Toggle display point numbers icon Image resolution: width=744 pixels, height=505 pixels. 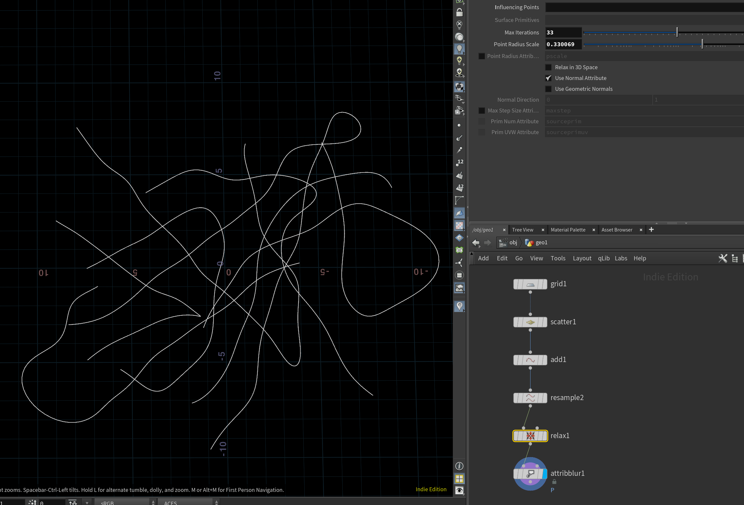coord(459,162)
